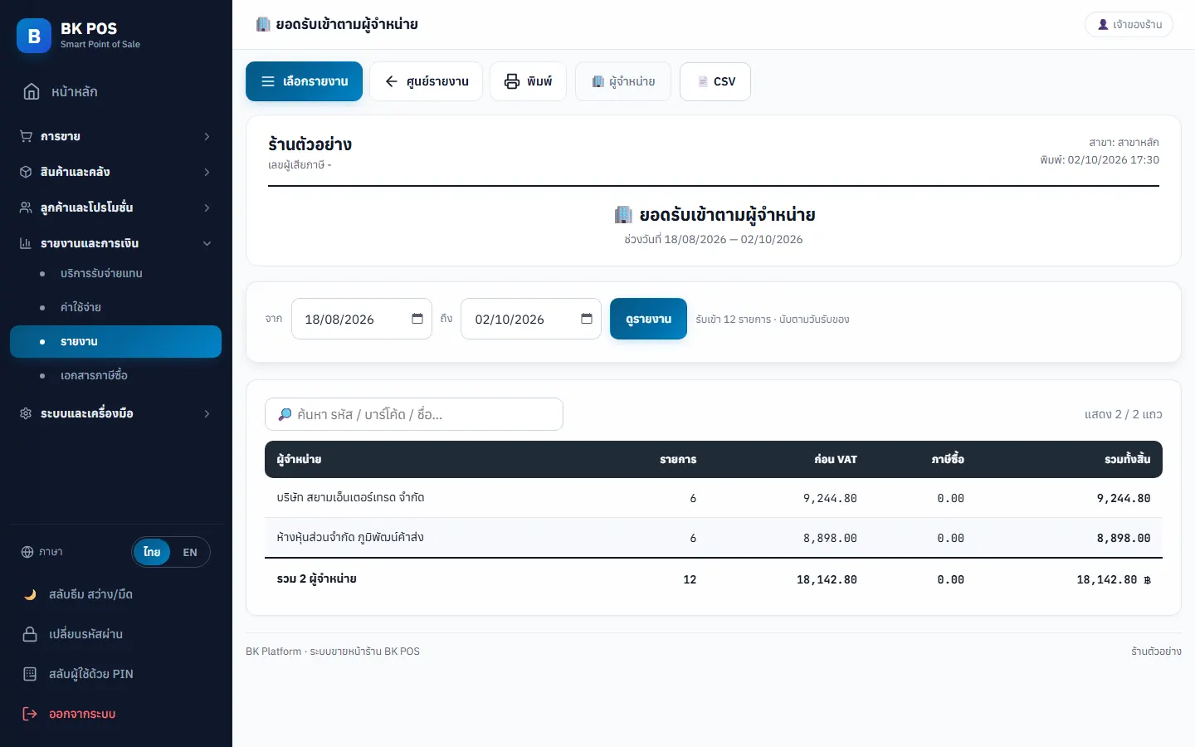Click the box icon for สินค้าและคลัง
The height and width of the screenshot is (747, 1195).
coord(26,172)
